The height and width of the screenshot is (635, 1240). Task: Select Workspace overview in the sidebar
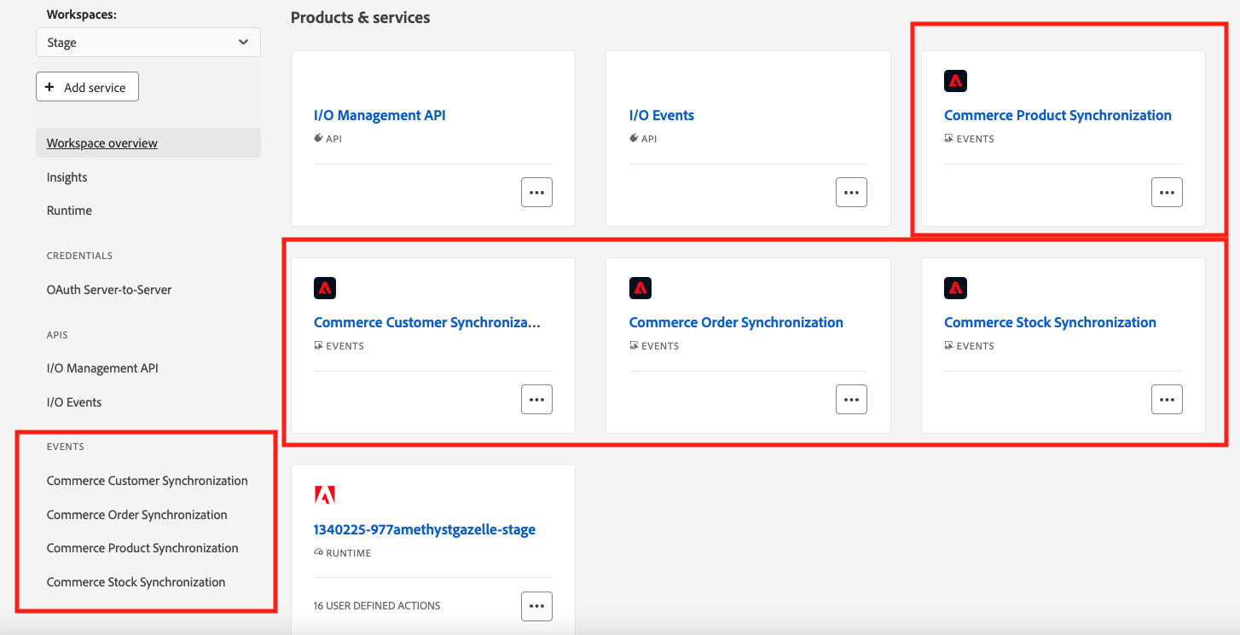tap(148, 143)
